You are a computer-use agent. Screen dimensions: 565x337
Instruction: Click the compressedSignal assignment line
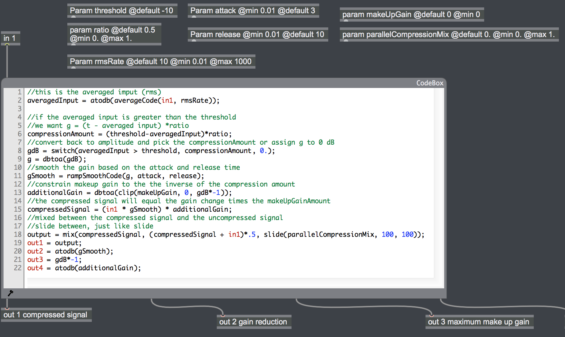click(x=129, y=209)
